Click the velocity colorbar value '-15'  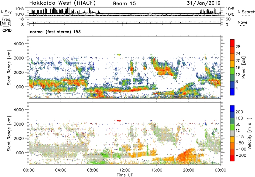click(x=240, y=137)
